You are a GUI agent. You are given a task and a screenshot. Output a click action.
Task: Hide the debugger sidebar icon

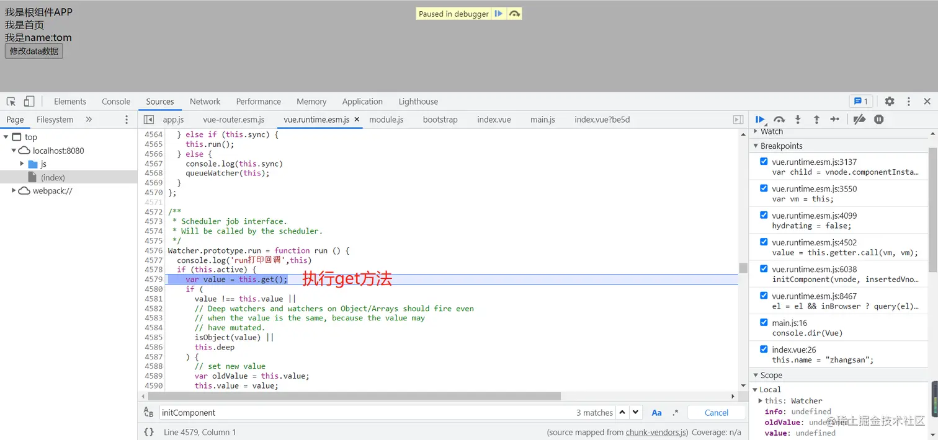738,120
